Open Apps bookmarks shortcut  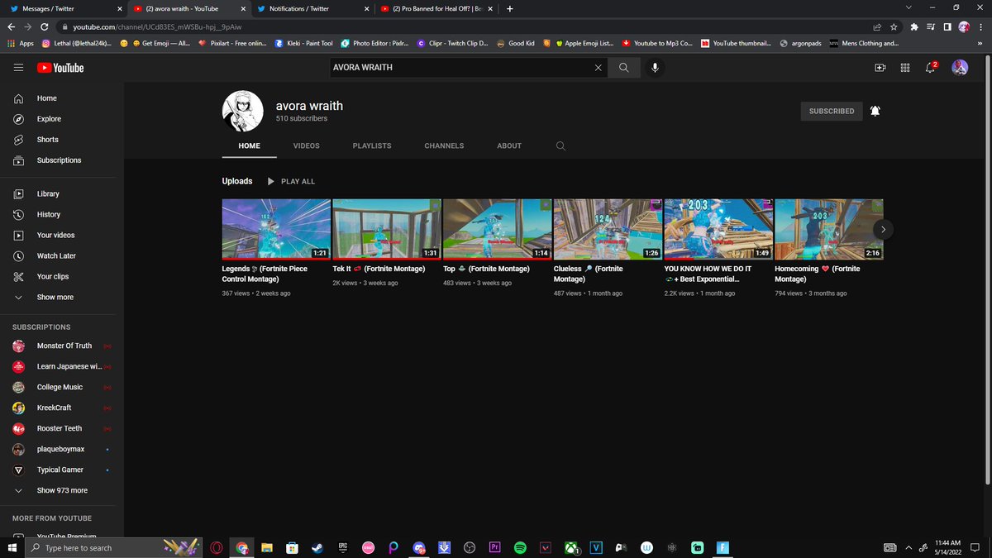coord(20,43)
